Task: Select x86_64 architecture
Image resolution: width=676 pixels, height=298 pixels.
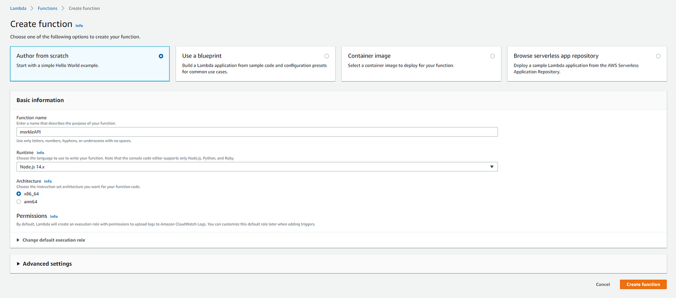Action: click(19, 194)
